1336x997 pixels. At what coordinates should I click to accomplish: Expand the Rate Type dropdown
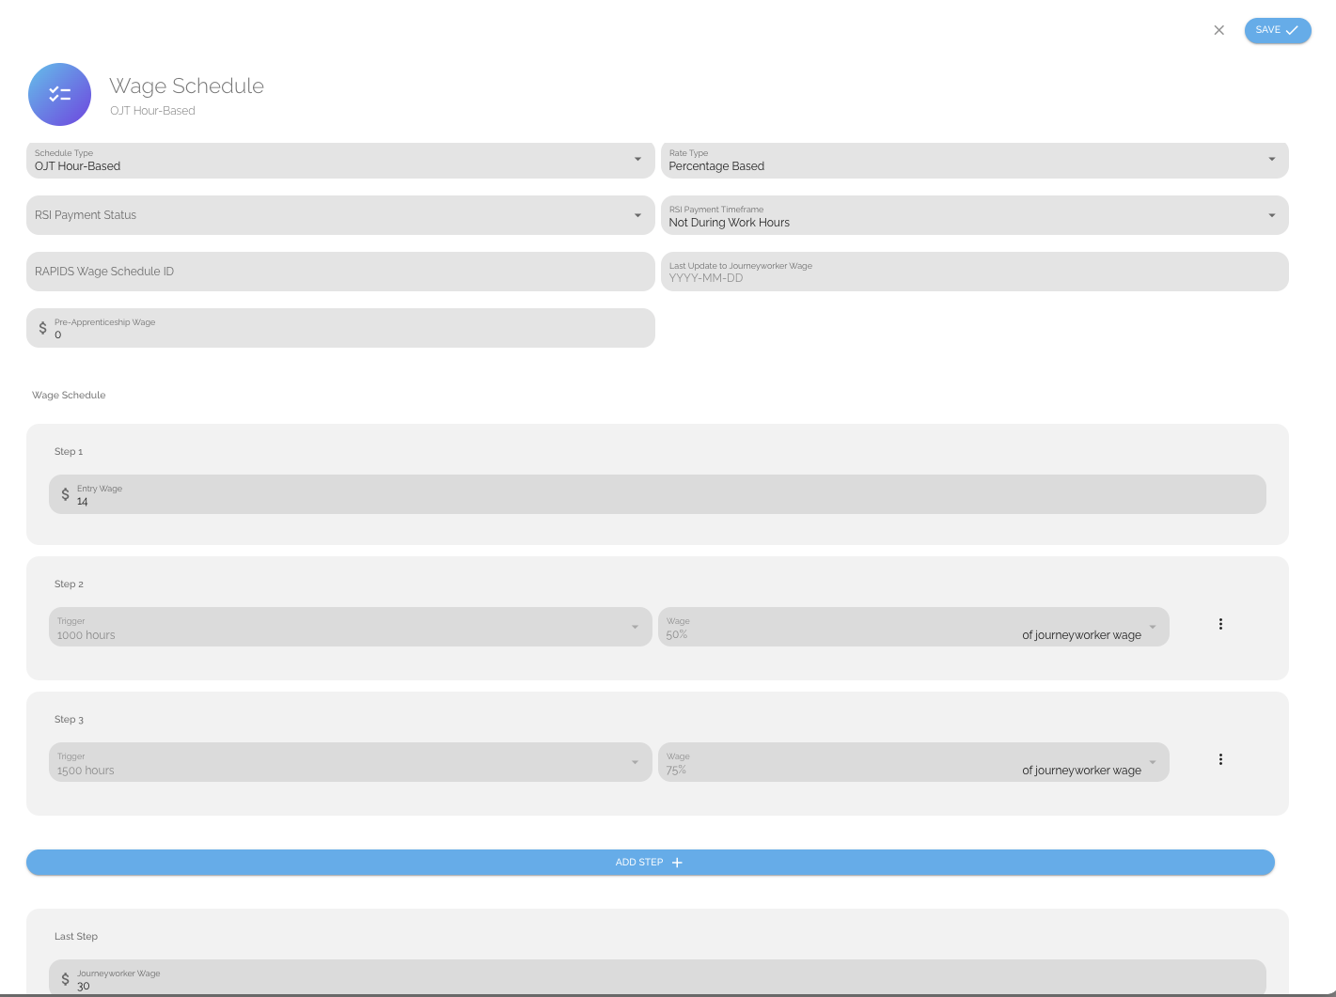1271,159
